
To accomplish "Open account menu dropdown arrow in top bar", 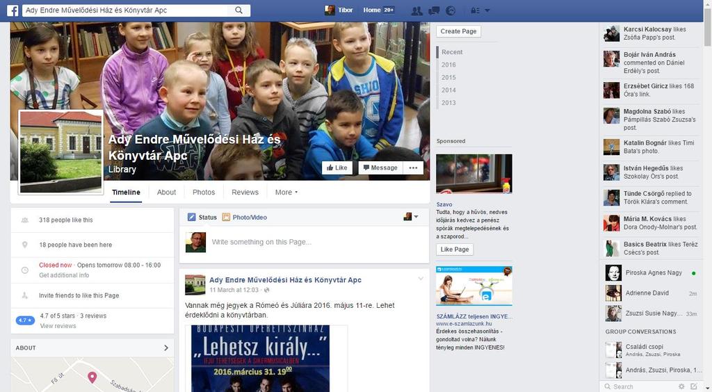I will [487, 10].
